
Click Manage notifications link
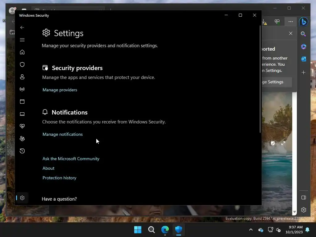(x=62, y=135)
